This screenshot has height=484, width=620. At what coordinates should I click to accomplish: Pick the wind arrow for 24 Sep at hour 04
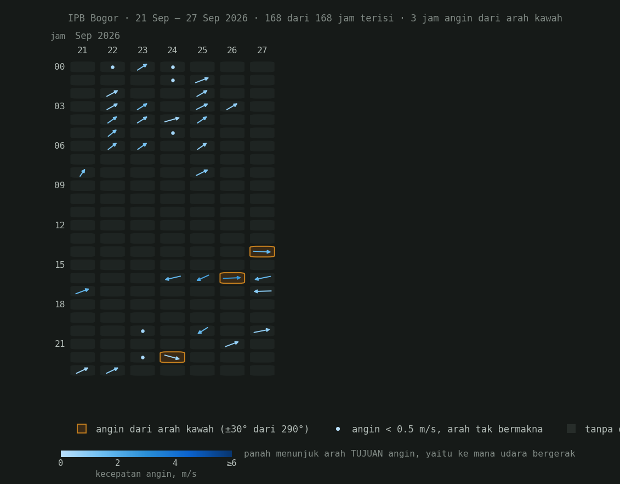tap(172, 120)
